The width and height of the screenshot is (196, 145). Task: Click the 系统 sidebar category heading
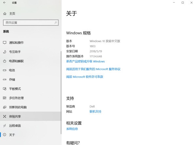[6, 32]
